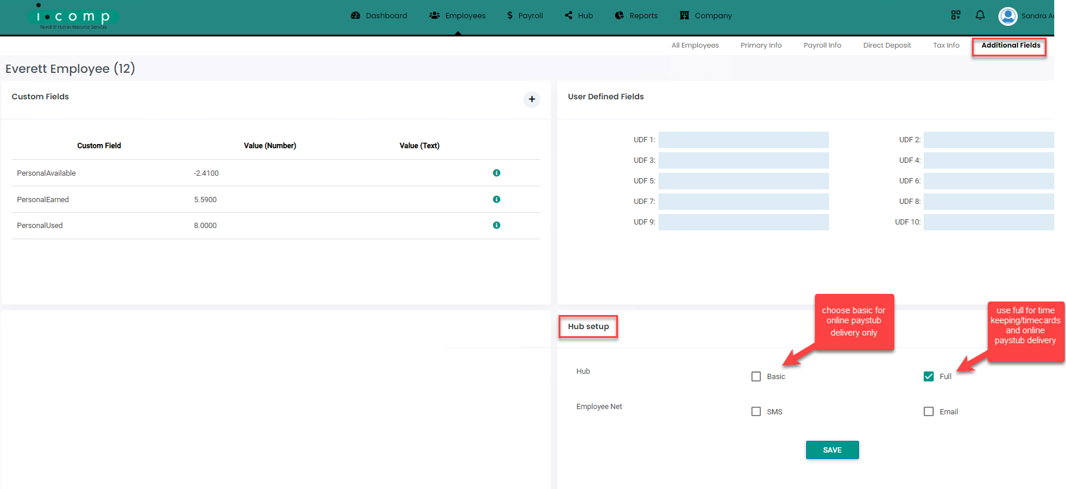1066x489 pixels.
Task: Switch to the Primary Info tab
Action: 761,45
